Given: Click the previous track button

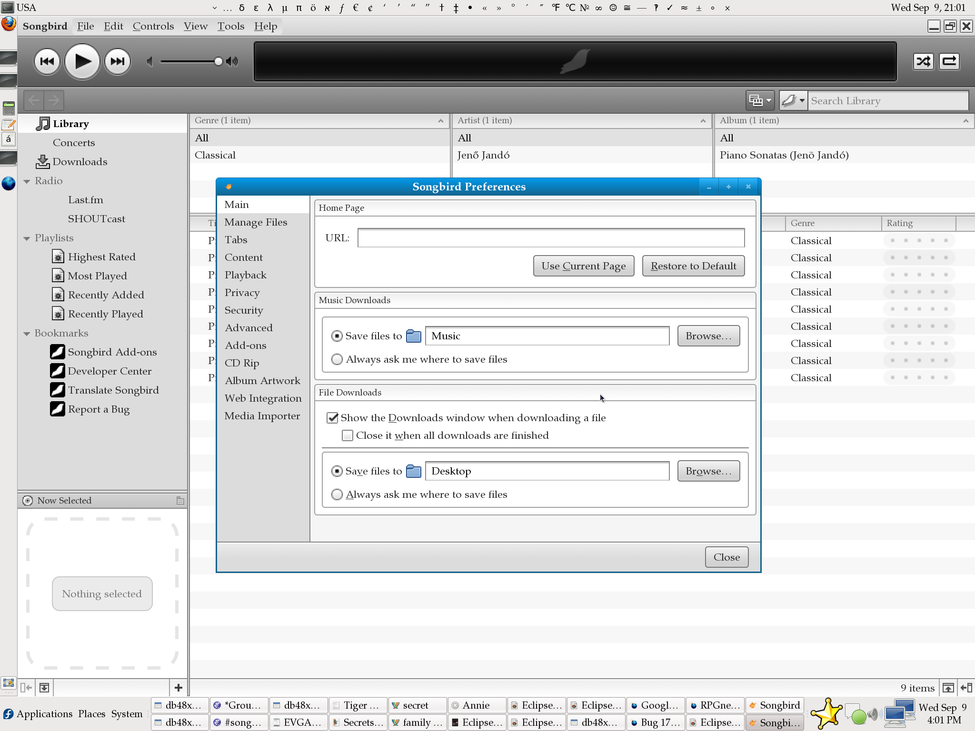Looking at the screenshot, I should (47, 61).
